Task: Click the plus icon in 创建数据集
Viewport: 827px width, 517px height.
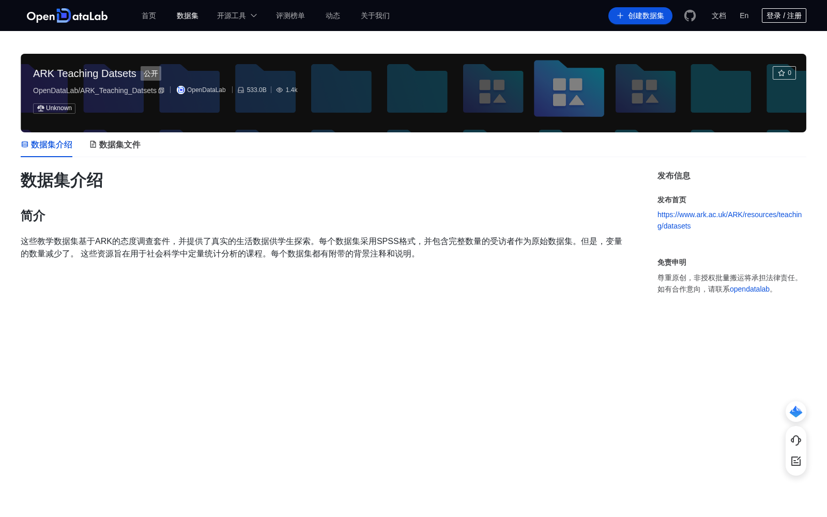Action: coord(620,16)
